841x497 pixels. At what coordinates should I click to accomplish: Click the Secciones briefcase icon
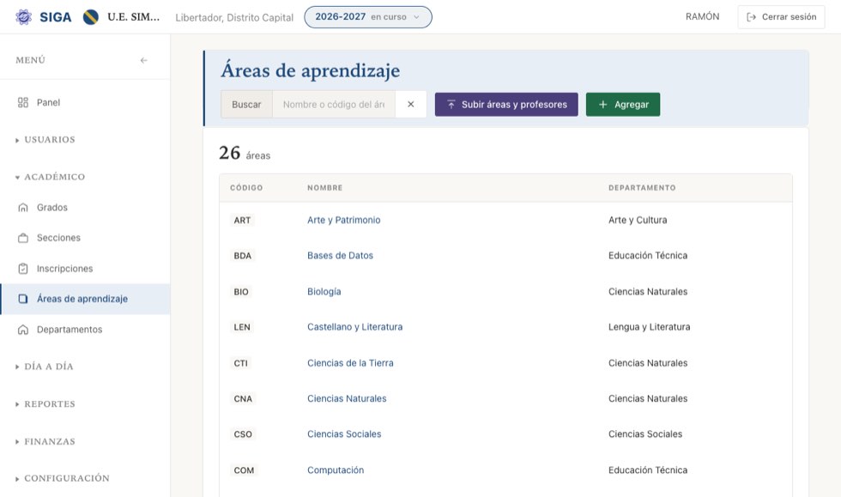coord(23,238)
